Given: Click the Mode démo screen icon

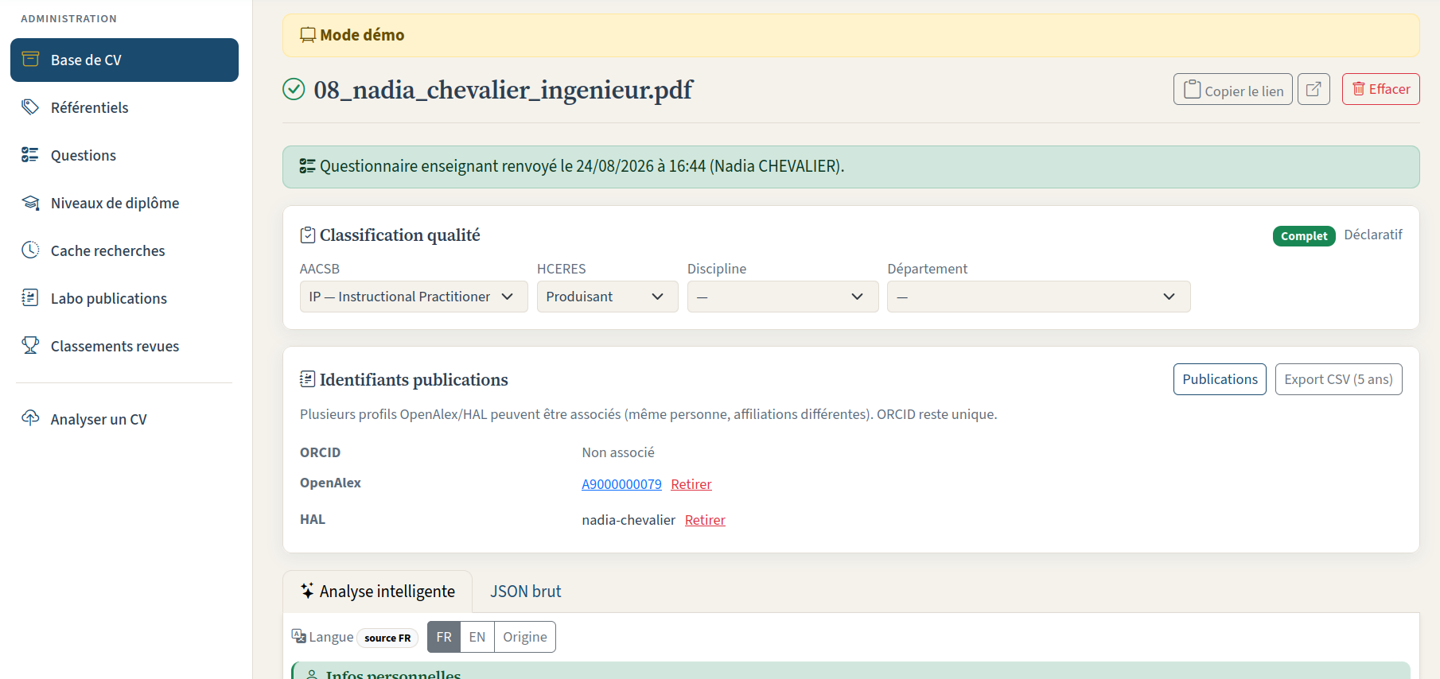Looking at the screenshot, I should point(308,35).
